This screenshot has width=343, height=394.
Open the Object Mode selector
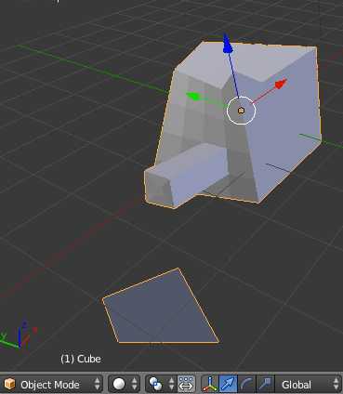(x=51, y=384)
